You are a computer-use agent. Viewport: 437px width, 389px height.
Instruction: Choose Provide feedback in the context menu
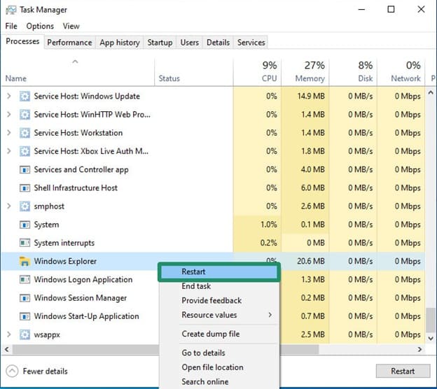[218, 301]
